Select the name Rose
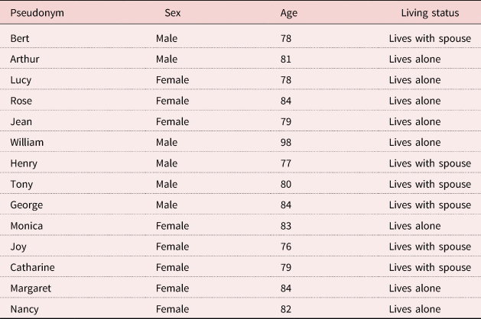The image size is (481, 319). [x=21, y=101]
